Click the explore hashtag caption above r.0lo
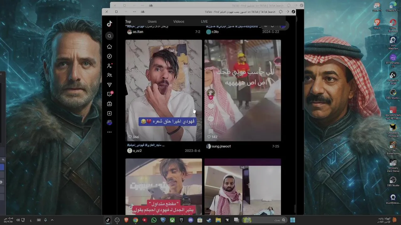The image size is (401, 225). 233,27
